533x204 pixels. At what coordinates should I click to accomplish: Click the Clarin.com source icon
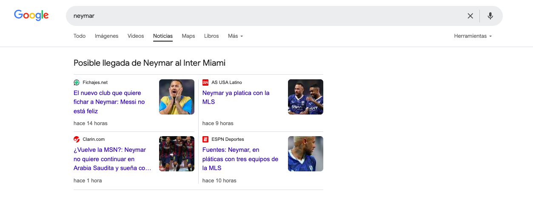coord(77,139)
